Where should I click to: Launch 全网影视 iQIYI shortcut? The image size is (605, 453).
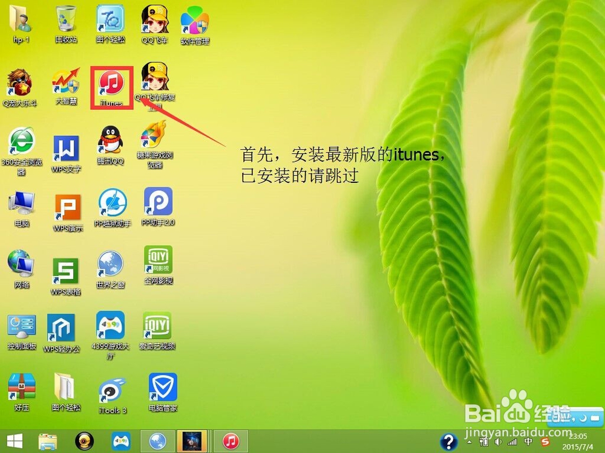158,265
